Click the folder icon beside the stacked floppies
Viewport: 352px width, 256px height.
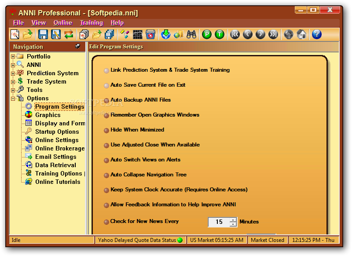pyautogui.click(x=97, y=35)
